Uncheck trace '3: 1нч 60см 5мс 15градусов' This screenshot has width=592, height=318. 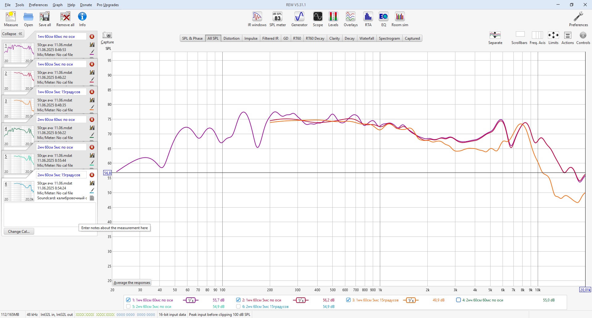pyautogui.click(x=348, y=300)
